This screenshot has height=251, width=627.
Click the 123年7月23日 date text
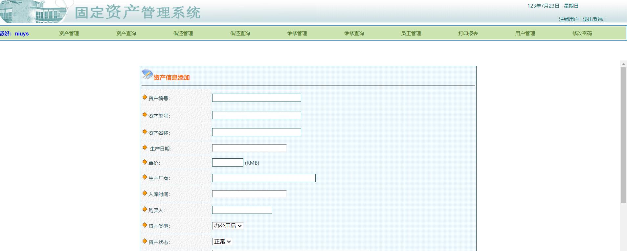click(x=543, y=6)
